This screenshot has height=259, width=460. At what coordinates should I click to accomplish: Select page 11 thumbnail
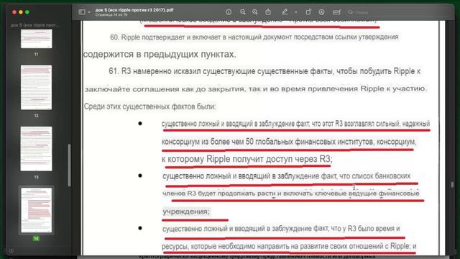[x=37, y=38]
